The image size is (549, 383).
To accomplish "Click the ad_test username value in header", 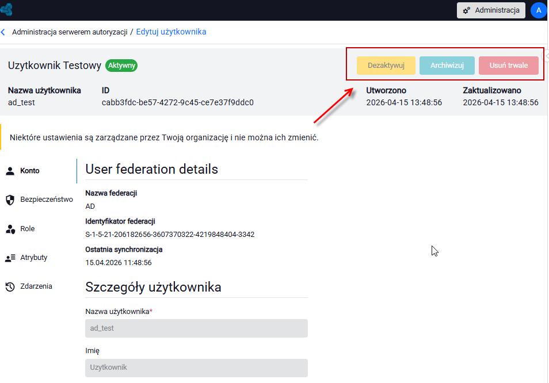I will [21, 103].
